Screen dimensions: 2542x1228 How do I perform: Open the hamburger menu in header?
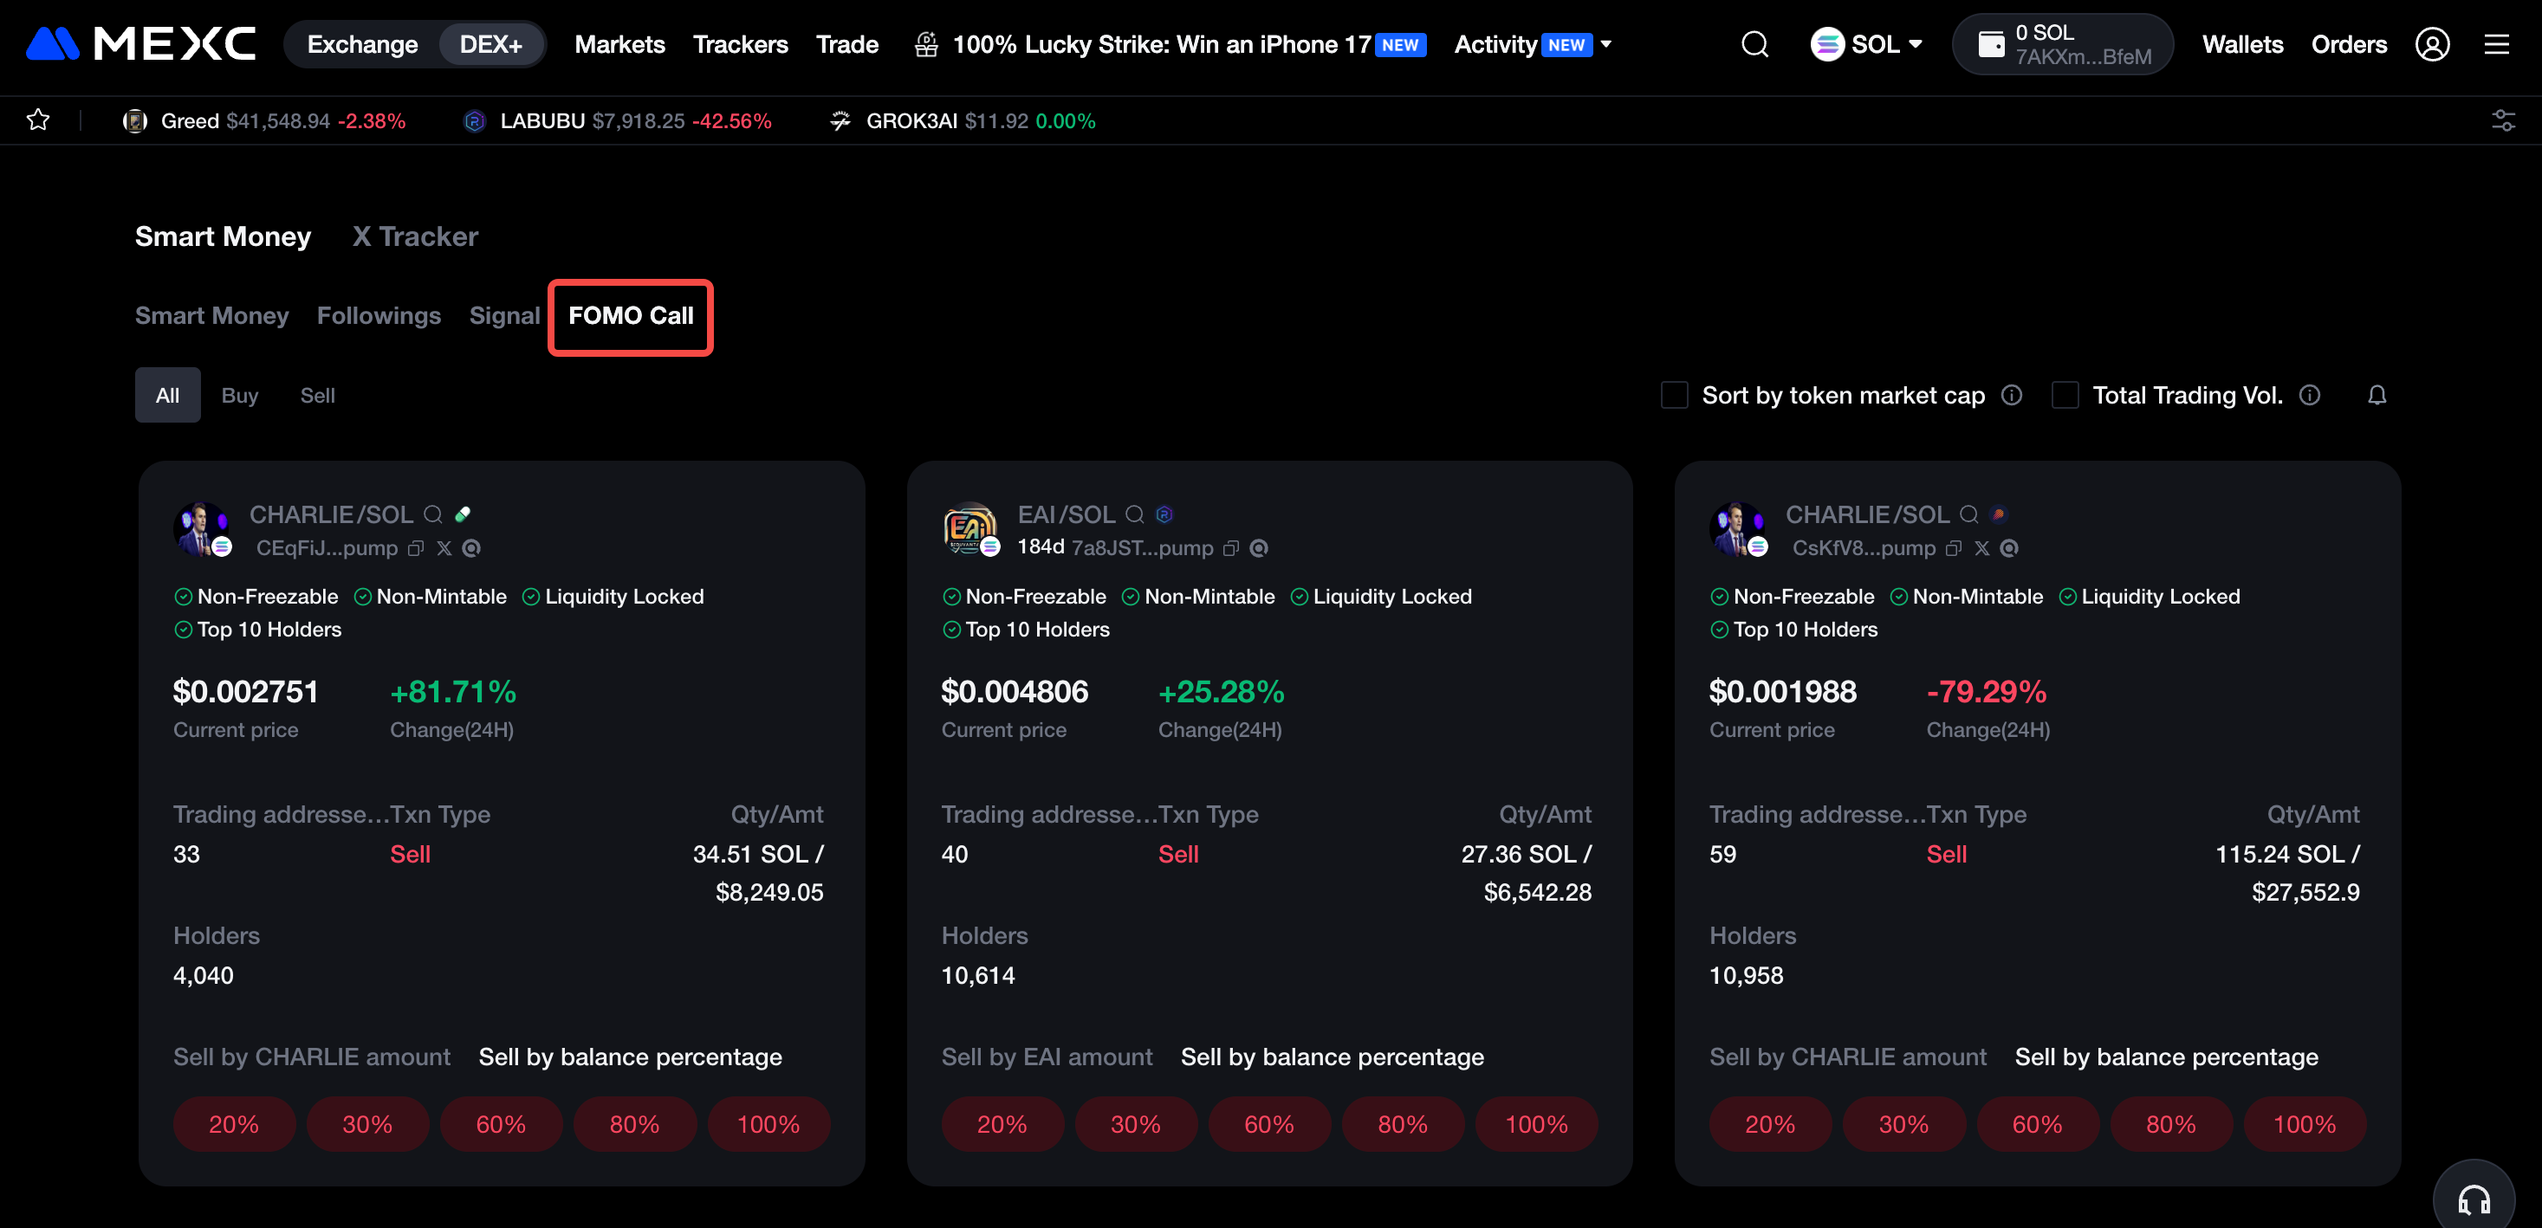pyautogui.click(x=2495, y=44)
